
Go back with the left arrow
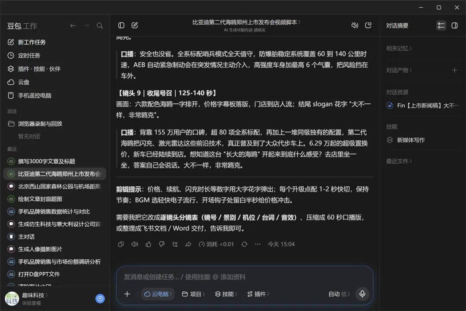pyautogui.click(x=73, y=26)
